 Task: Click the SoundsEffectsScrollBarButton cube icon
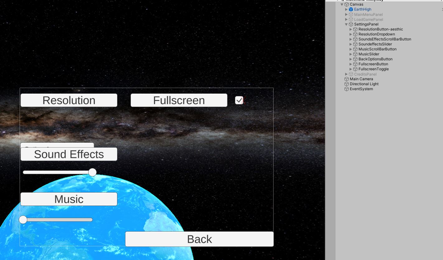(x=355, y=39)
